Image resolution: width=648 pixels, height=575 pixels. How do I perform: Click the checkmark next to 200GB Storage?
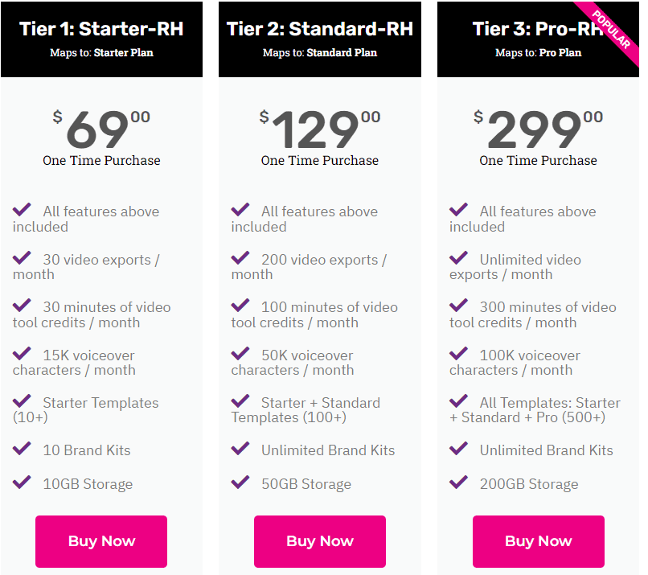pyautogui.click(x=458, y=482)
